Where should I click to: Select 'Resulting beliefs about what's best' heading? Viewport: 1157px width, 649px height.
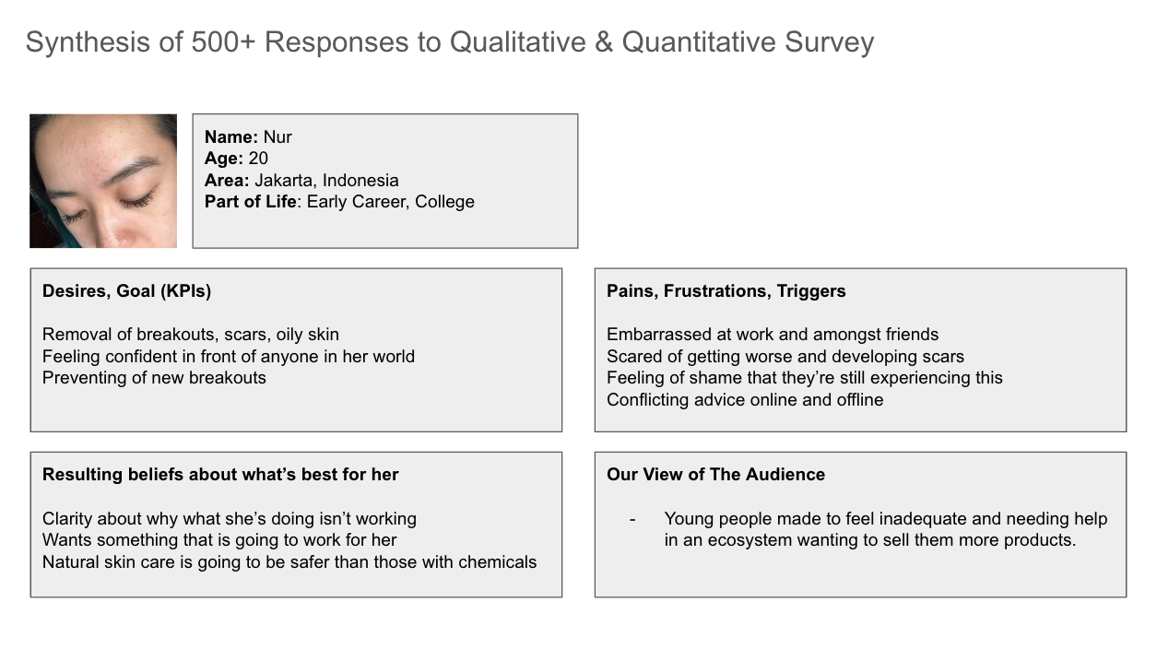220,475
